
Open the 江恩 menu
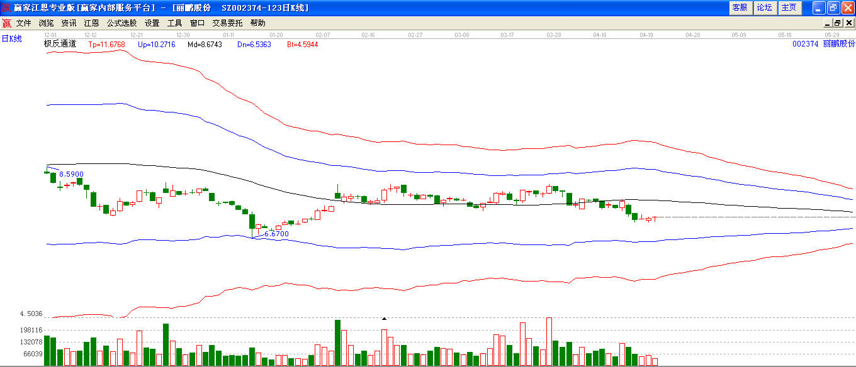pos(92,23)
